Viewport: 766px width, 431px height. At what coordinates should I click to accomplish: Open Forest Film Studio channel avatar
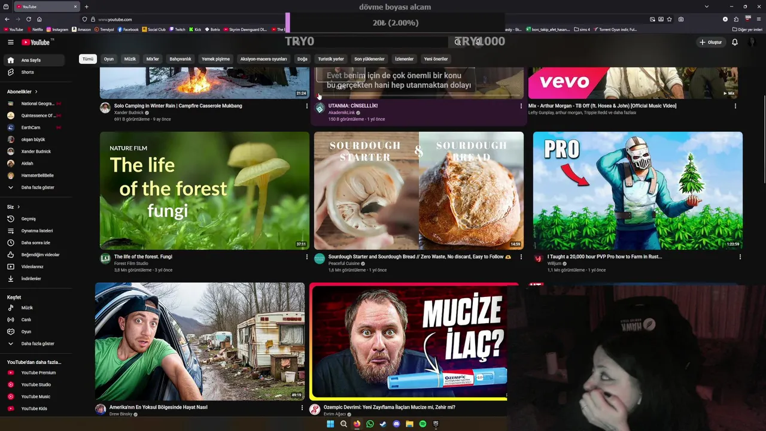[x=105, y=259]
